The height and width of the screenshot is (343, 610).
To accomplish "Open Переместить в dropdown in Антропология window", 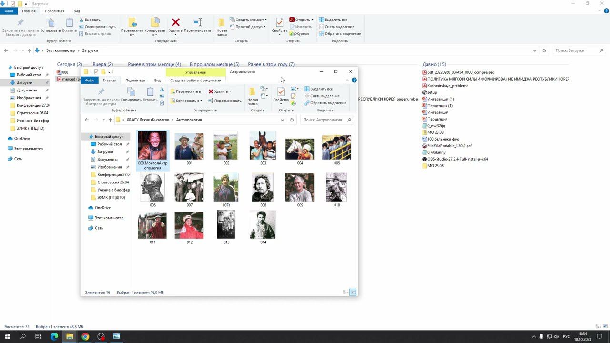I will [x=187, y=91].
